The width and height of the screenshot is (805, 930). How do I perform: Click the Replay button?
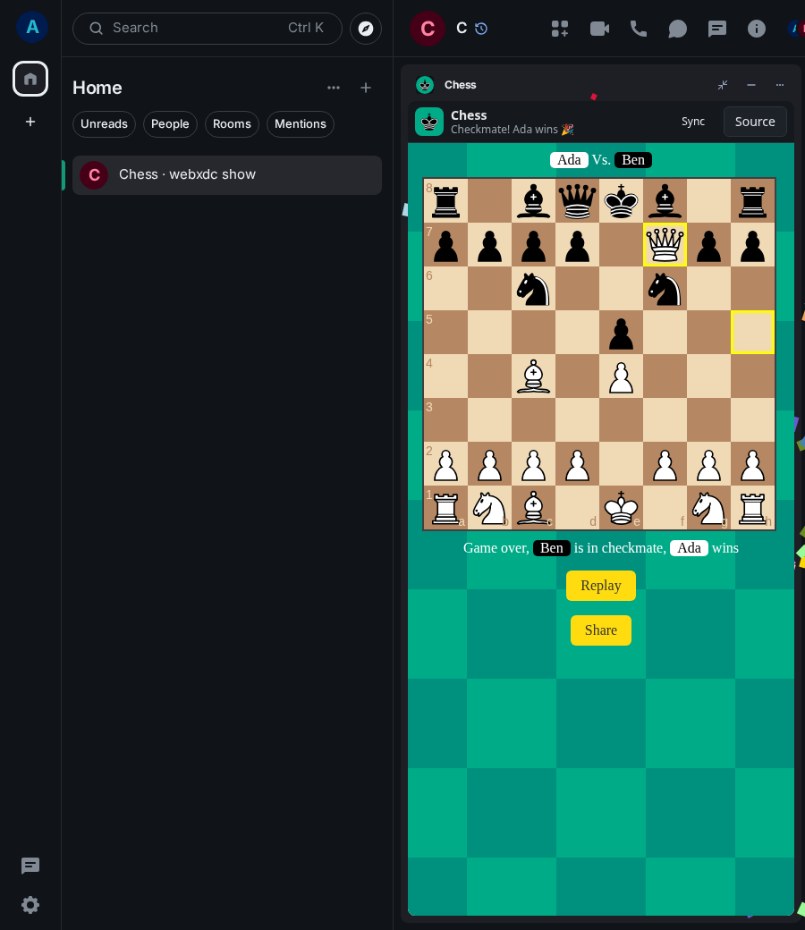(x=600, y=586)
